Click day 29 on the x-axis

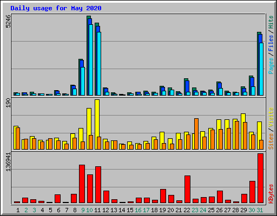243,210
